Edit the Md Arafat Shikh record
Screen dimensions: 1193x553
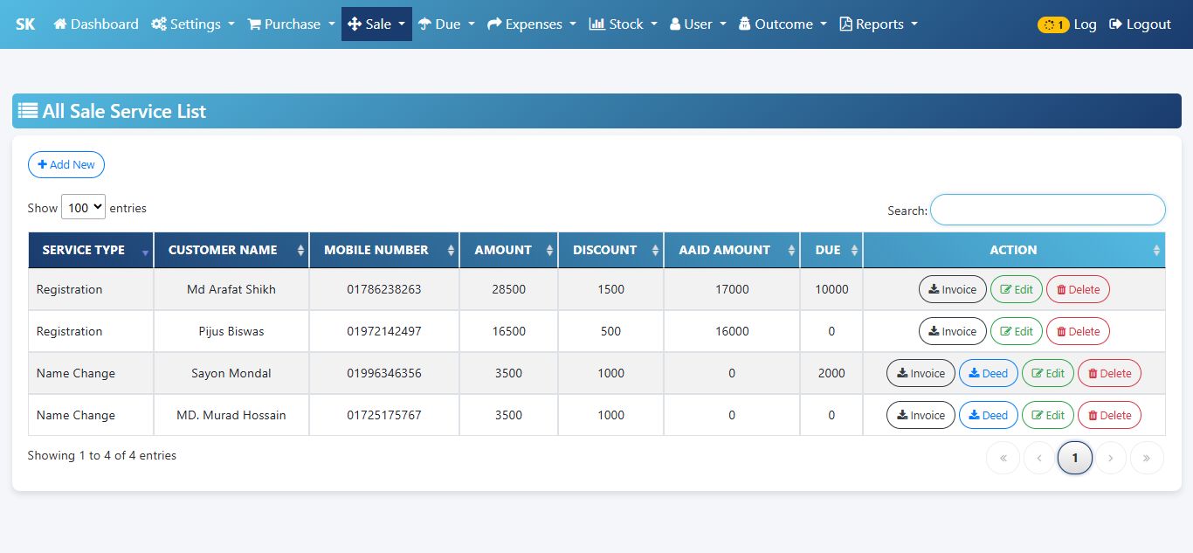[1017, 289]
